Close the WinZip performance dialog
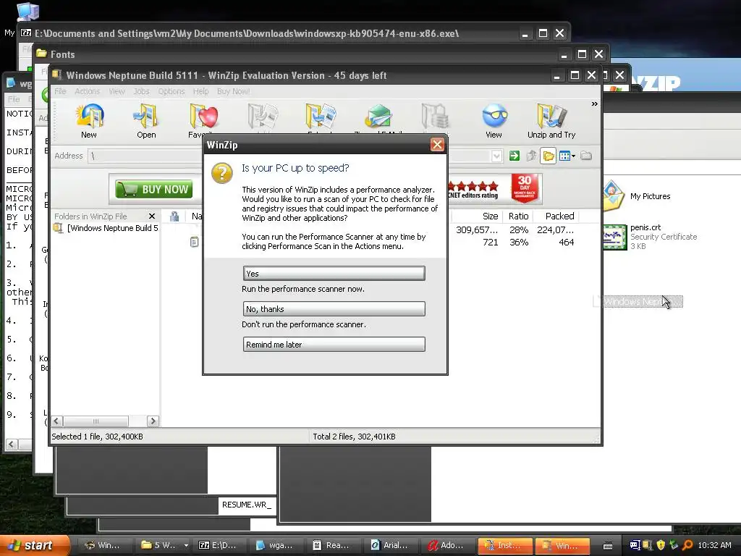The image size is (741, 556). [x=437, y=145]
